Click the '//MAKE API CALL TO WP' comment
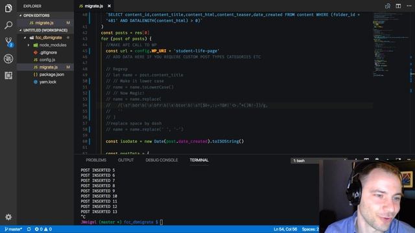 (131, 45)
